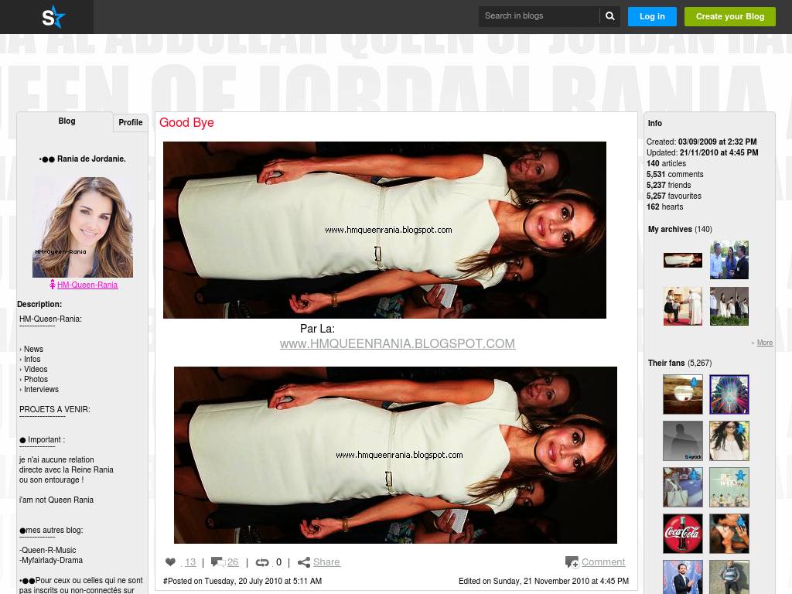
Task: Click the pink female icon beside HM-Queen-Rania
Action: [x=52, y=285]
